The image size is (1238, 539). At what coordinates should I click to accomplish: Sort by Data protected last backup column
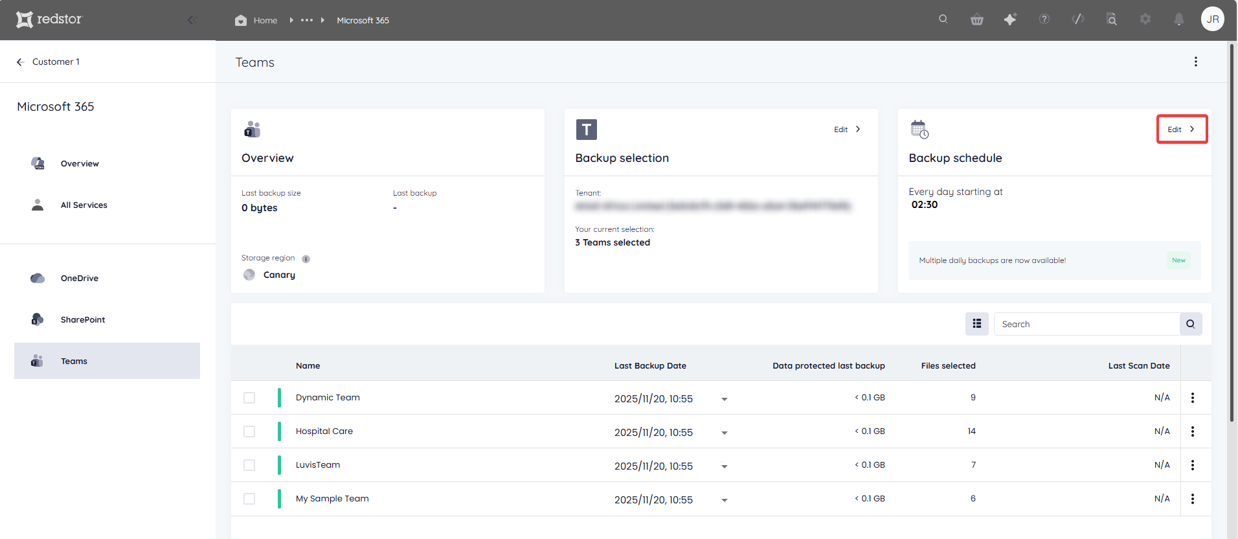point(829,365)
